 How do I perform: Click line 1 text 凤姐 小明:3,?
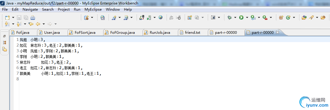(x=32, y=39)
